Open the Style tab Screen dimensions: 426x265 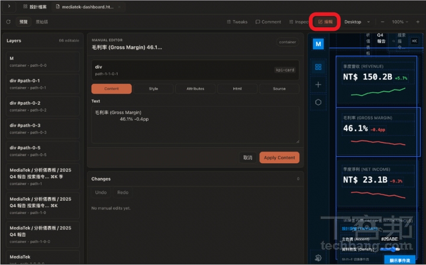[153, 89]
